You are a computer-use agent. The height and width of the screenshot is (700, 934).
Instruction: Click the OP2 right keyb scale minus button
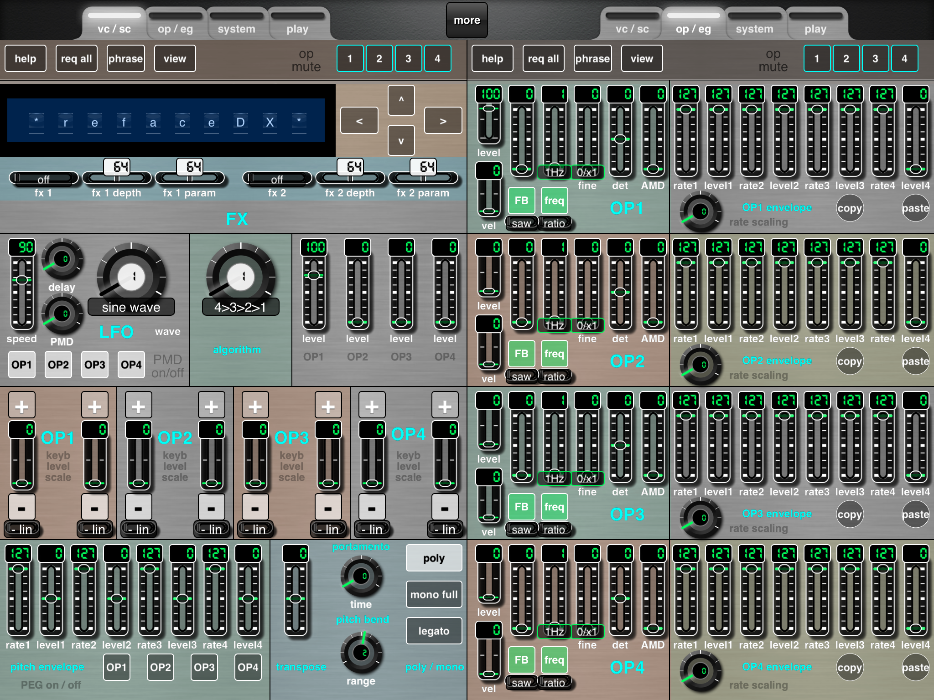pyautogui.click(x=212, y=507)
